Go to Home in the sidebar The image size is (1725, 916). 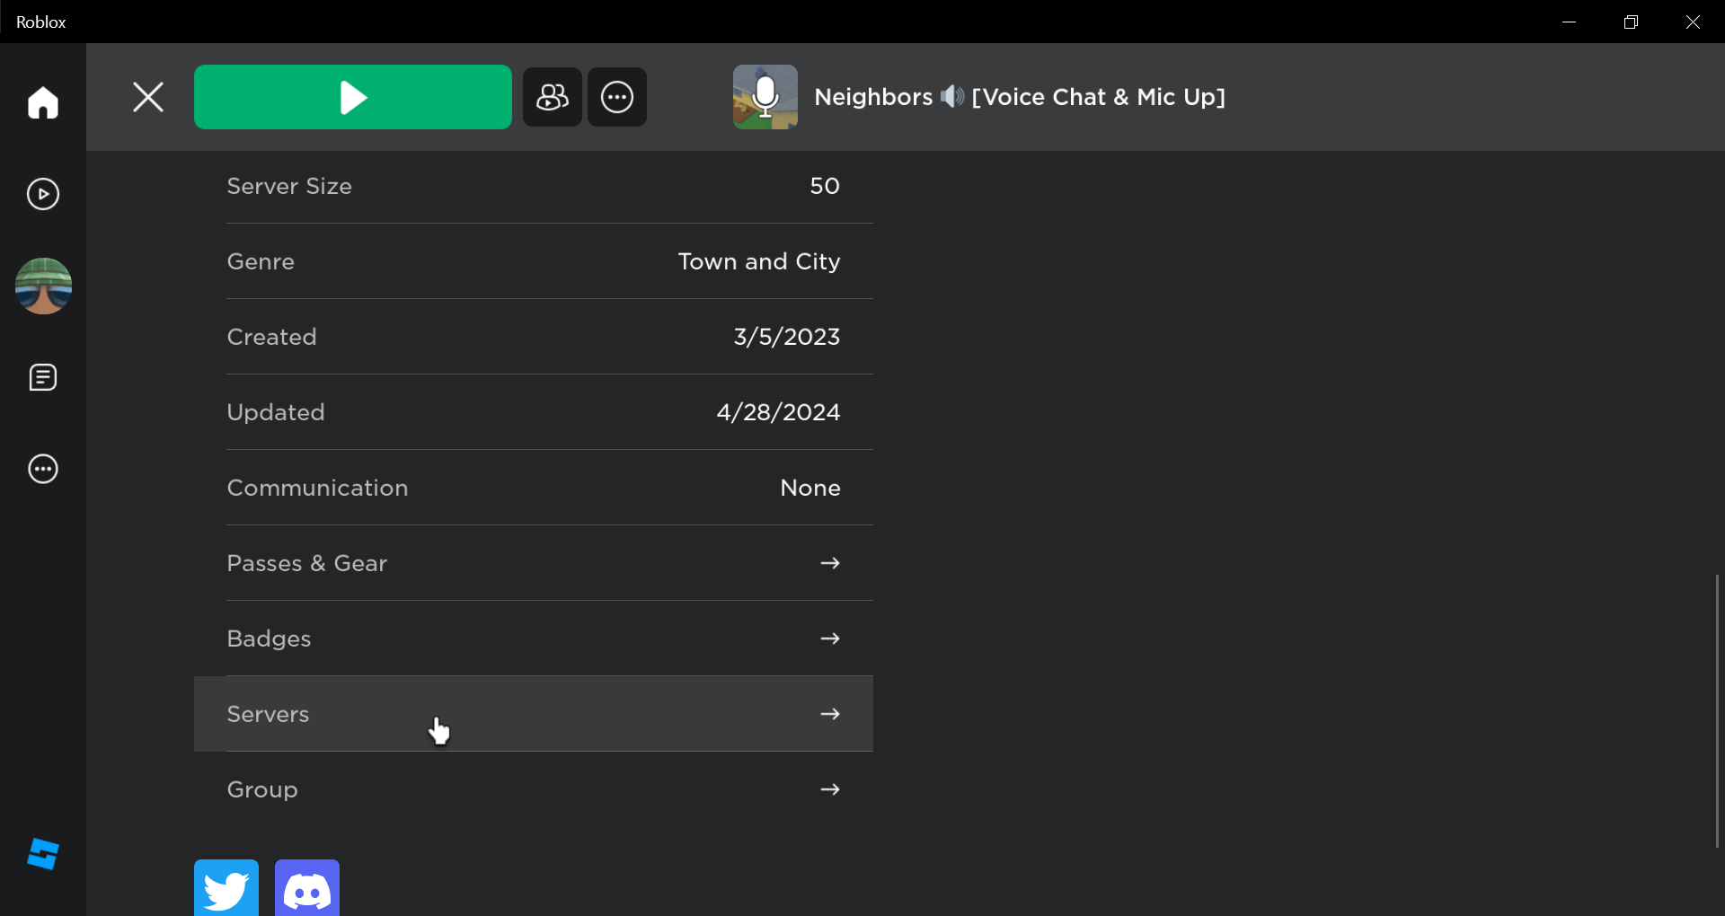click(x=43, y=102)
